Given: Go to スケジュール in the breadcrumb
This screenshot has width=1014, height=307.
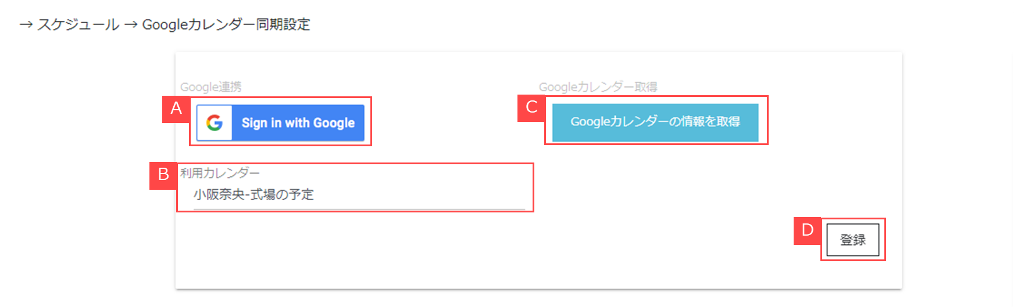Looking at the screenshot, I should pyautogui.click(x=78, y=24).
